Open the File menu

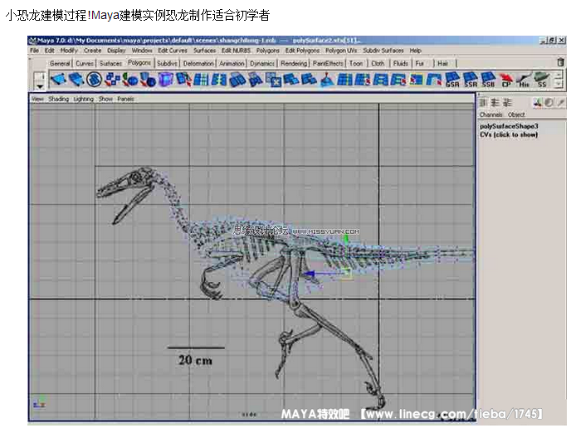[x=35, y=51]
